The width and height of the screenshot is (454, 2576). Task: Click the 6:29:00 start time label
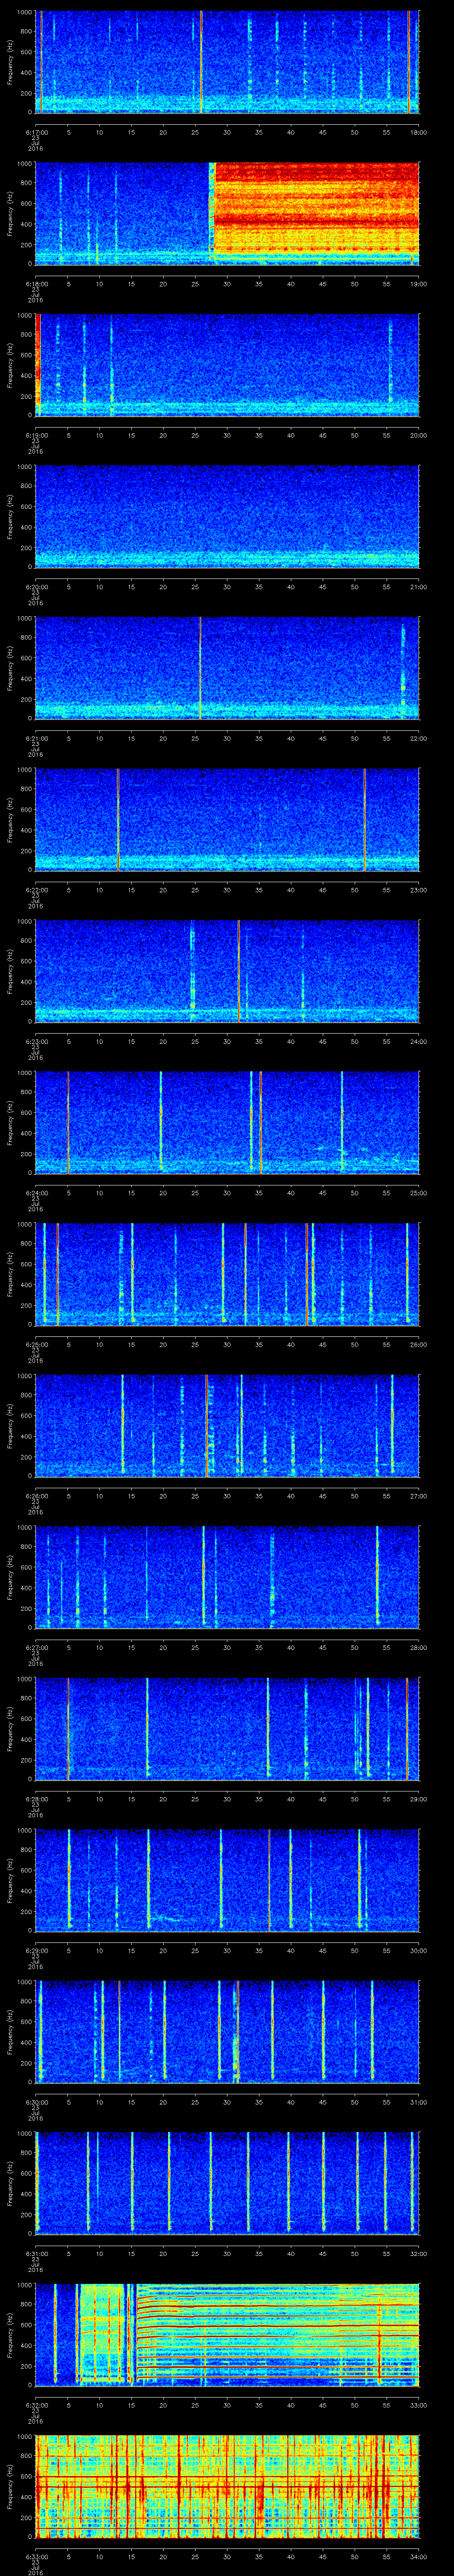click(36, 1951)
